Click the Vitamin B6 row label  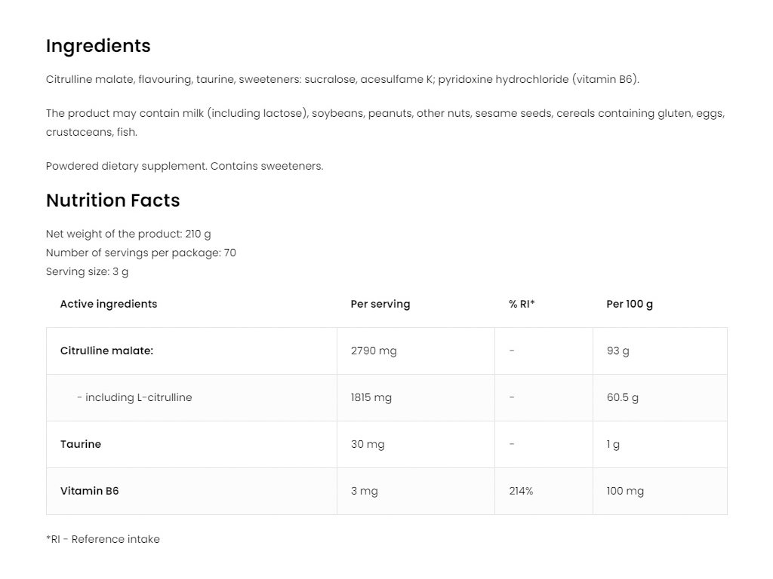89,491
